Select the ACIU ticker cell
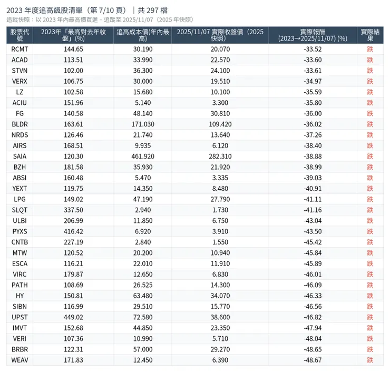This screenshot has height=372, width=390. click(19, 103)
